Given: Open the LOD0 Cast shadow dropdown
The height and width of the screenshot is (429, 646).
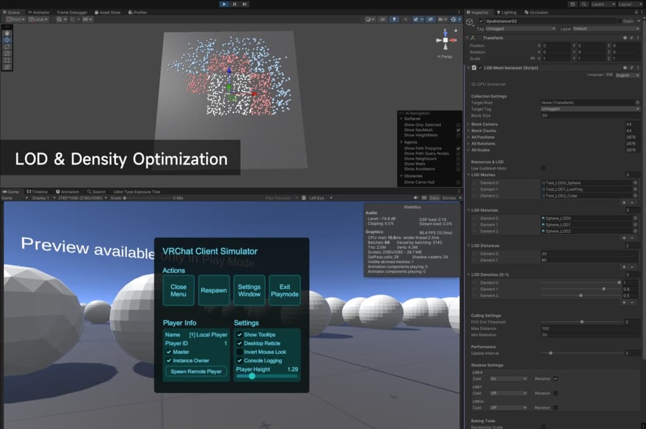Looking at the screenshot, I should tap(508, 379).
